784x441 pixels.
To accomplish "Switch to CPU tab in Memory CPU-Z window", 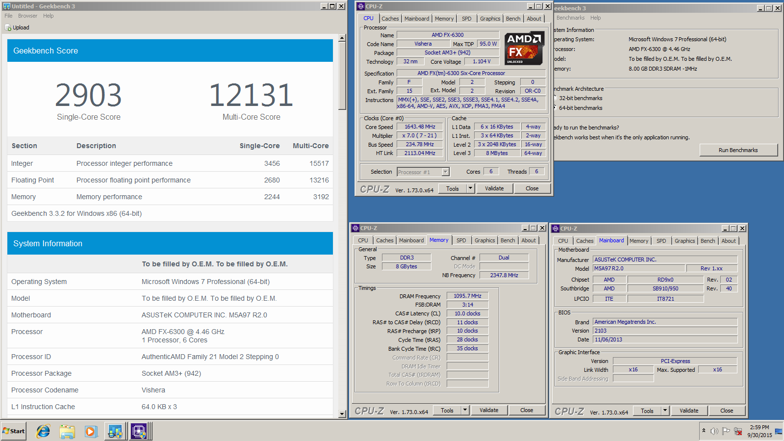I will pyautogui.click(x=363, y=240).
